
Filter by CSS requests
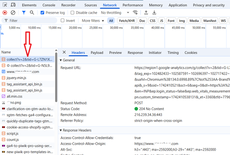click(153, 21)
